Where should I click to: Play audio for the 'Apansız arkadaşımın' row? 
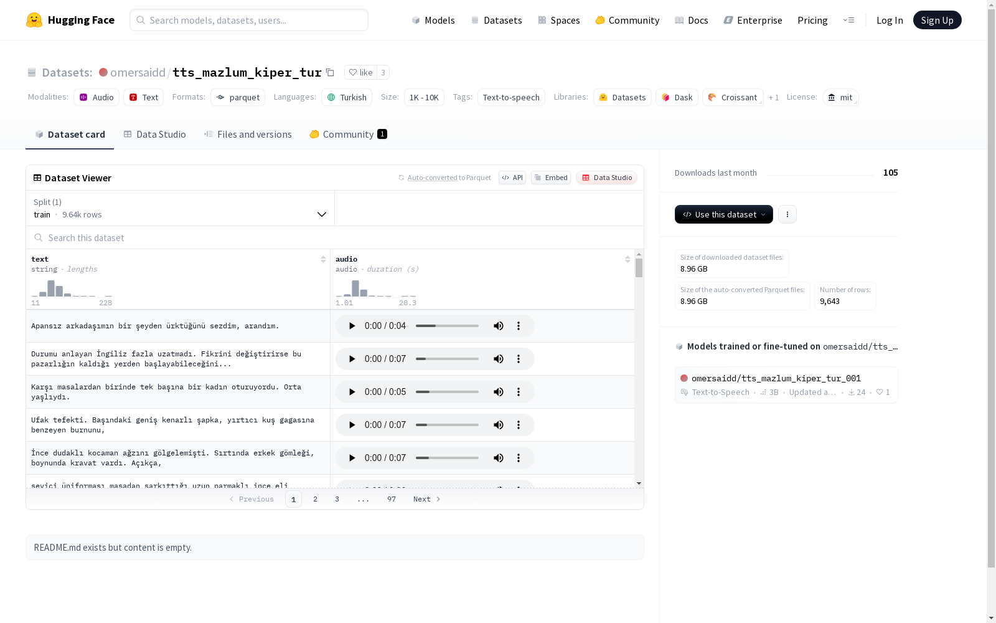(x=352, y=326)
